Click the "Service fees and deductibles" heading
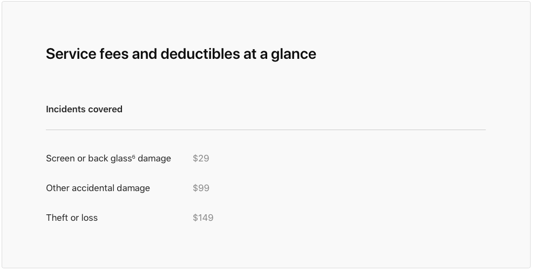536x271 pixels. point(181,54)
